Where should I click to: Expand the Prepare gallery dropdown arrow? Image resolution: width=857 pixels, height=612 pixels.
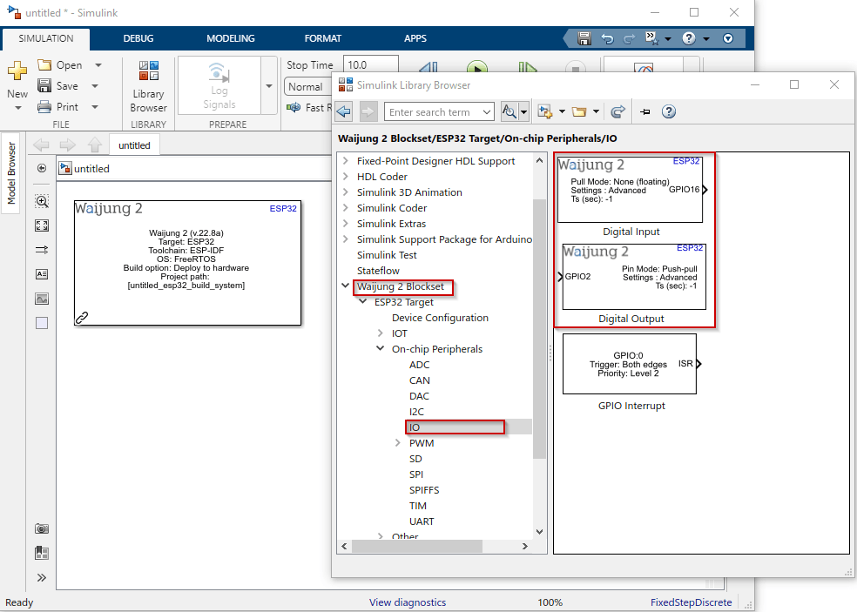click(x=269, y=86)
